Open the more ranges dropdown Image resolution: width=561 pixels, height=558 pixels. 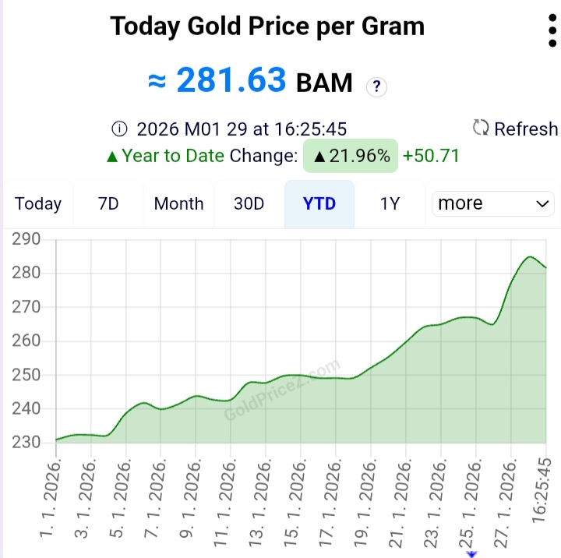pyautogui.click(x=493, y=203)
